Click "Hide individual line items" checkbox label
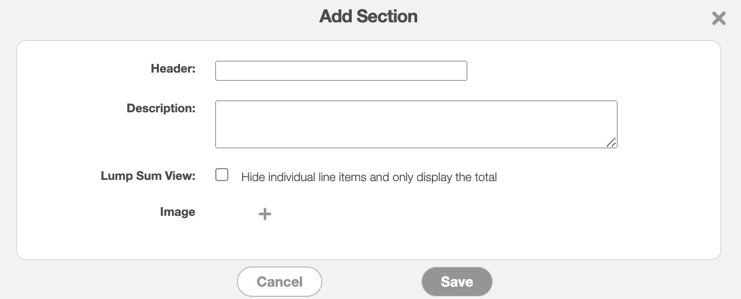The width and height of the screenshot is (741, 299). (369, 177)
